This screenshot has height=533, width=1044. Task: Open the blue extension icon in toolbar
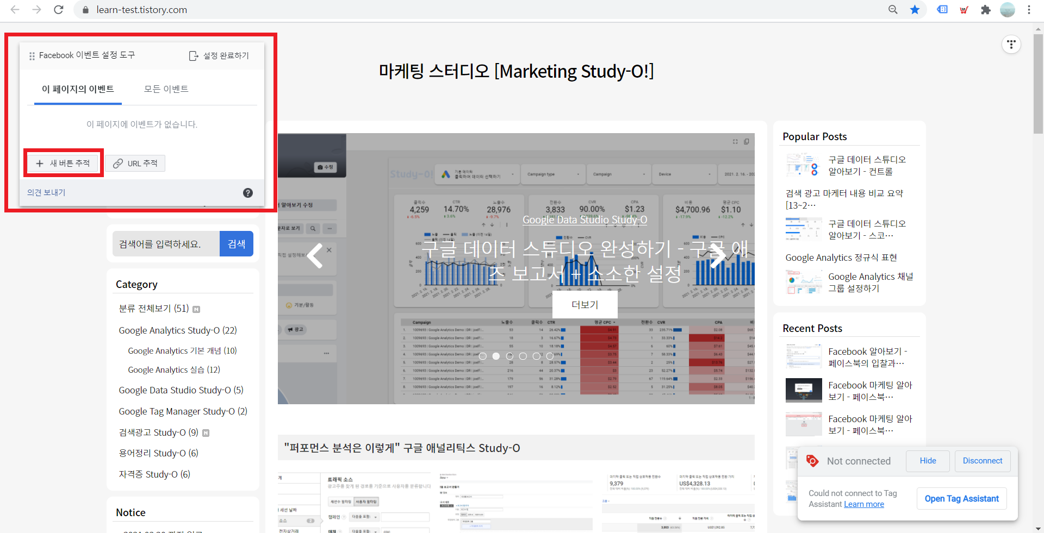[x=942, y=10]
